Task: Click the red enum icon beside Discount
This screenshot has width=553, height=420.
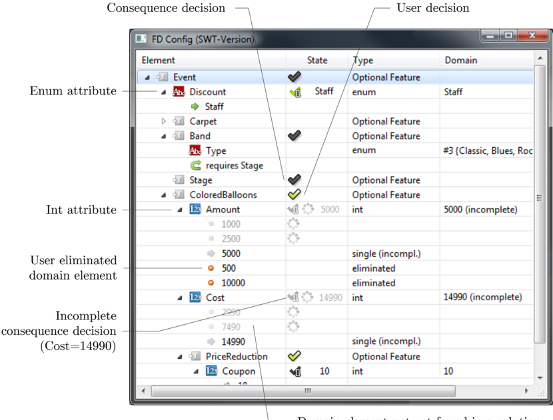Action: tap(179, 92)
